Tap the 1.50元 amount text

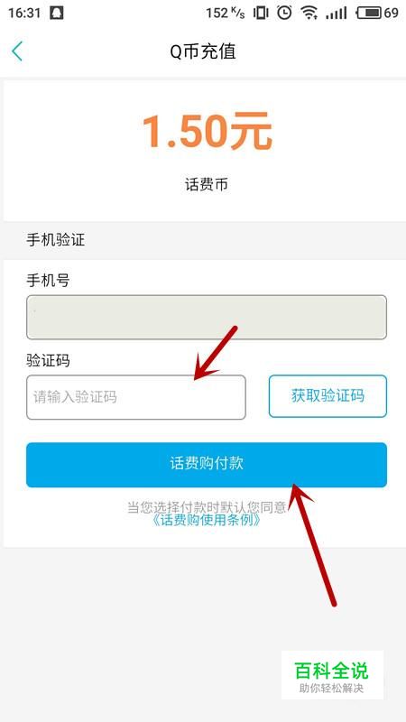tap(207, 131)
